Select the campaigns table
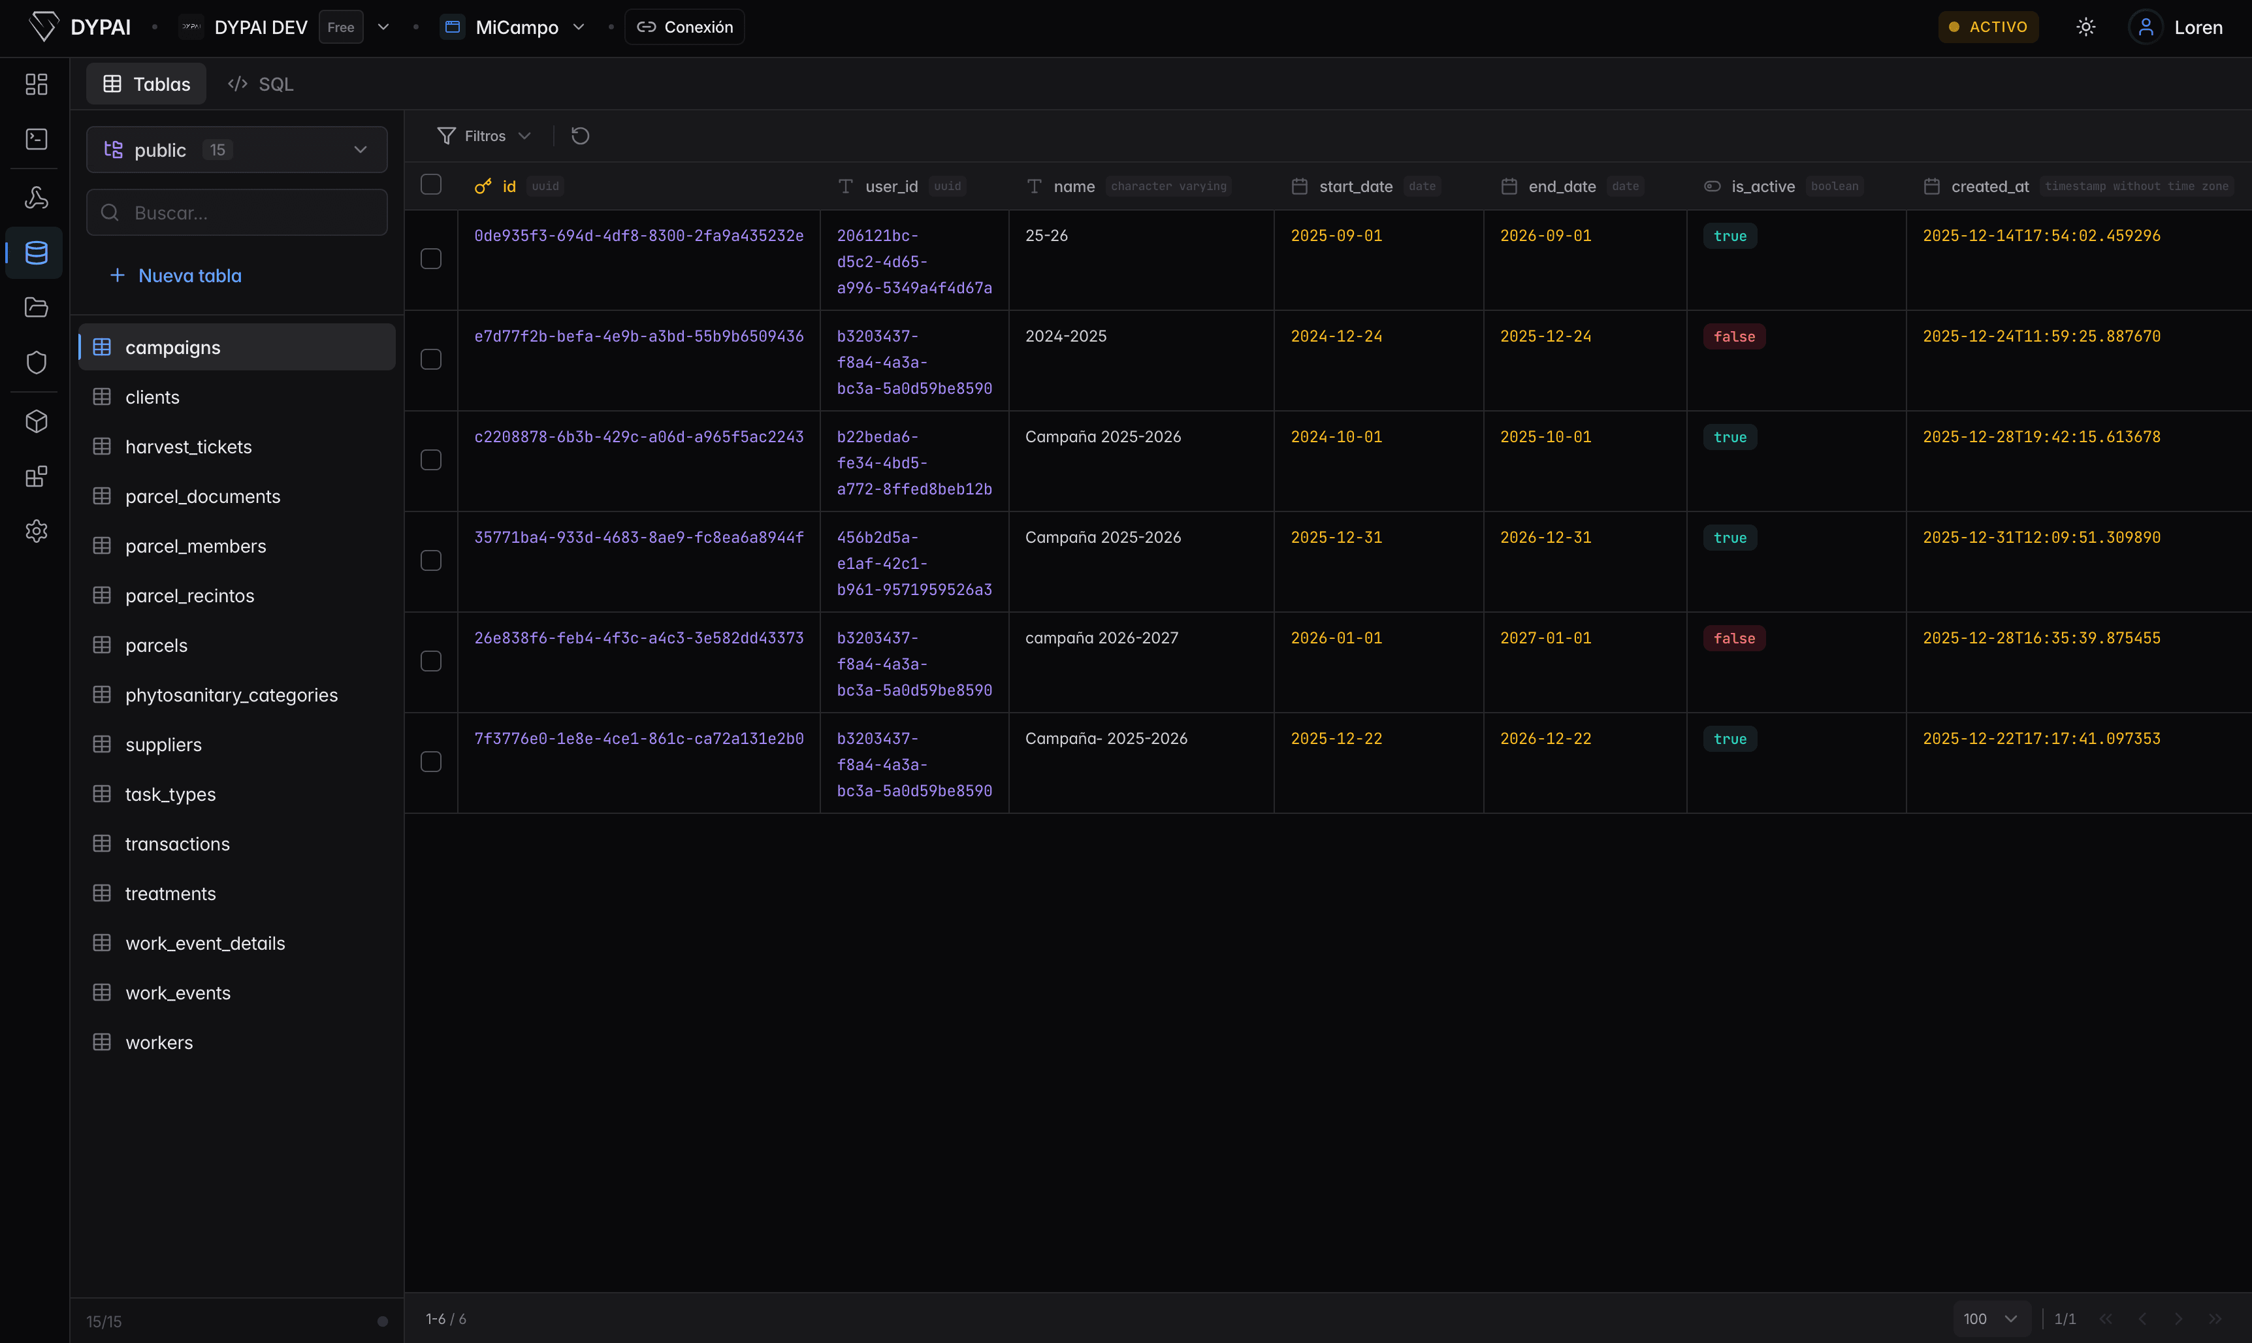This screenshot has height=1343, width=2252. (x=237, y=348)
